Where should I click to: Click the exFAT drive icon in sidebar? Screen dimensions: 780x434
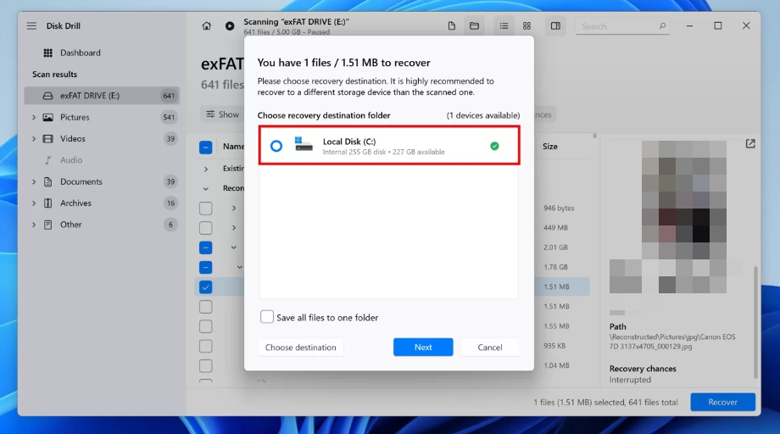pyautogui.click(x=47, y=96)
